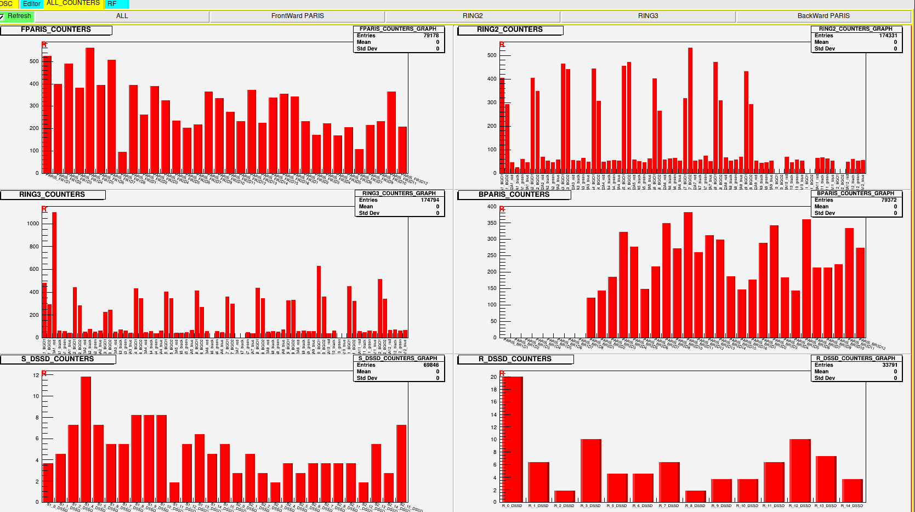915x512 pixels.
Task: Select the BPARIS_COUNTERS title label
Action: (x=514, y=195)
